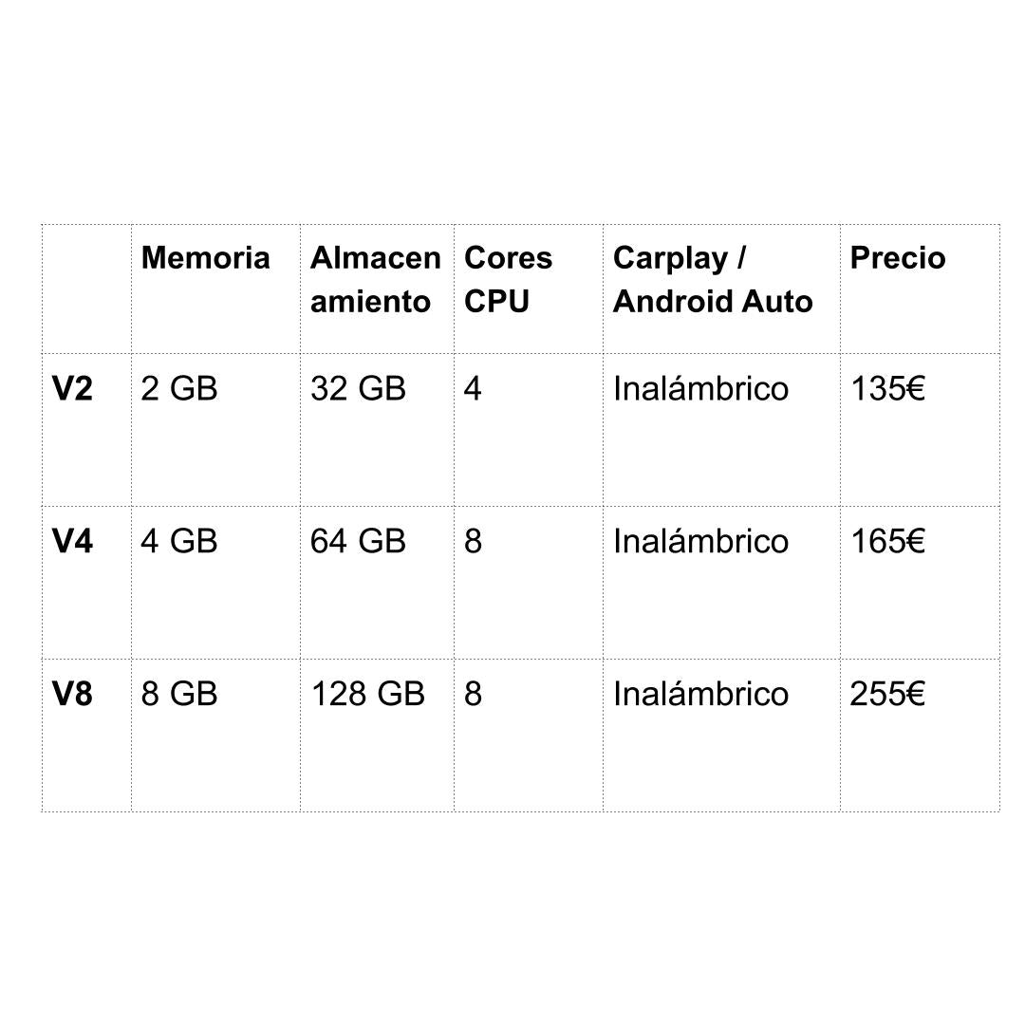Click the Memoria column header
Screen dimensions: 1025x1025
tap(205, 258)
